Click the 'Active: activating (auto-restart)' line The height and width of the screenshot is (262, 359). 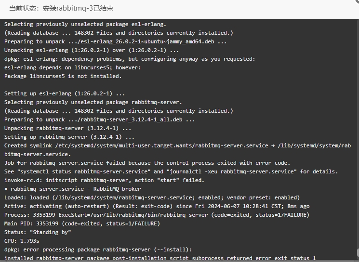coord(157,207)
